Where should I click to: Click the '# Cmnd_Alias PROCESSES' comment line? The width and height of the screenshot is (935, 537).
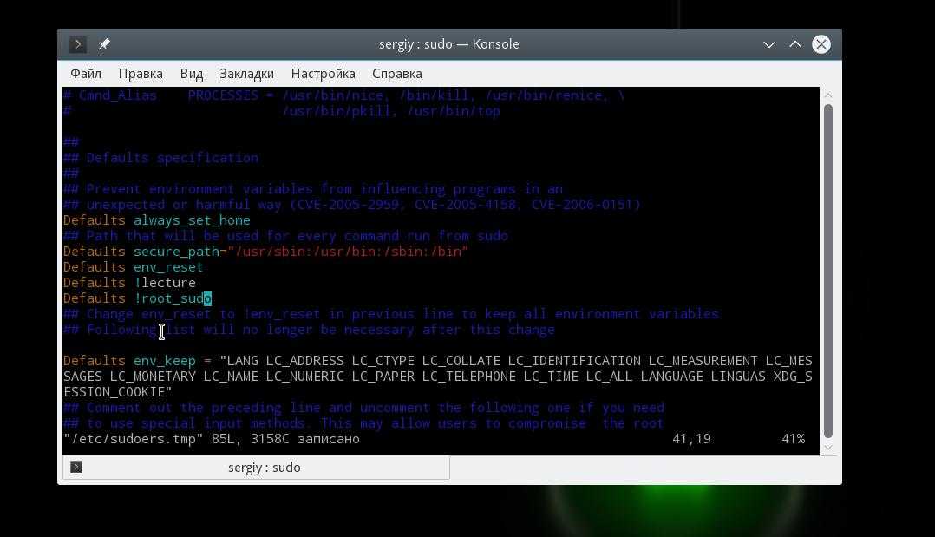tap(344, 95)
